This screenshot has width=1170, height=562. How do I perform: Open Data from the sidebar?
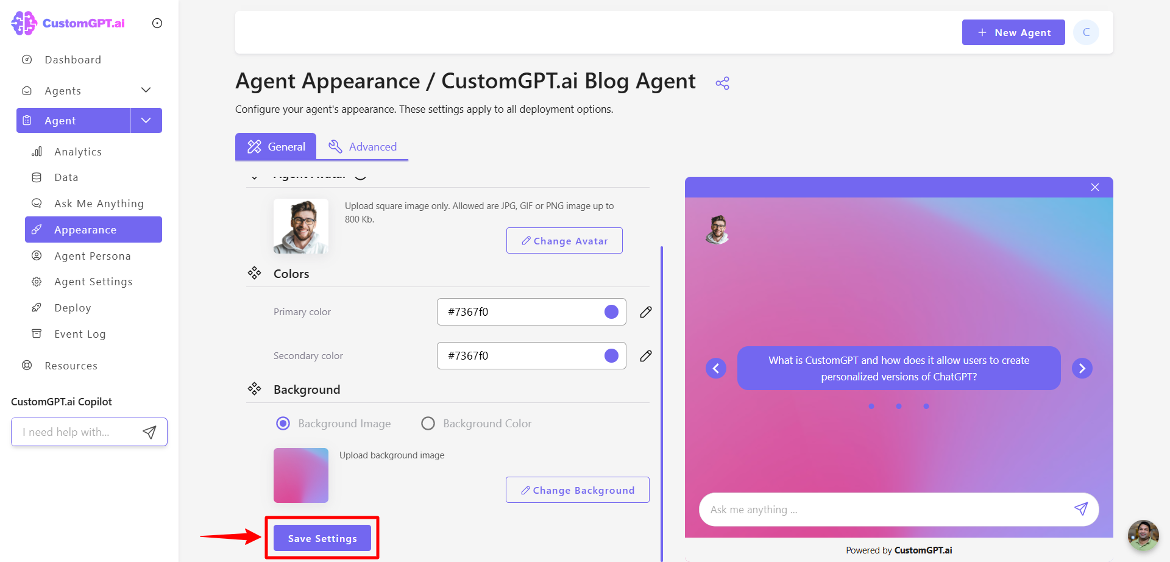pos(66,177)
